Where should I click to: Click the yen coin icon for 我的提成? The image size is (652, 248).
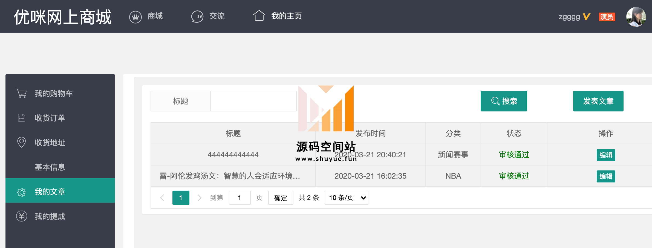pos(22,216)
